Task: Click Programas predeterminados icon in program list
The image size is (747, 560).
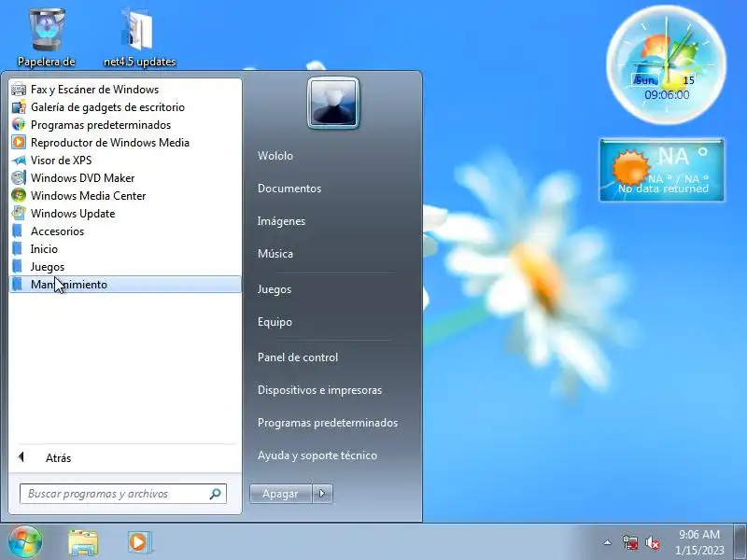Action: pos(19,125)
